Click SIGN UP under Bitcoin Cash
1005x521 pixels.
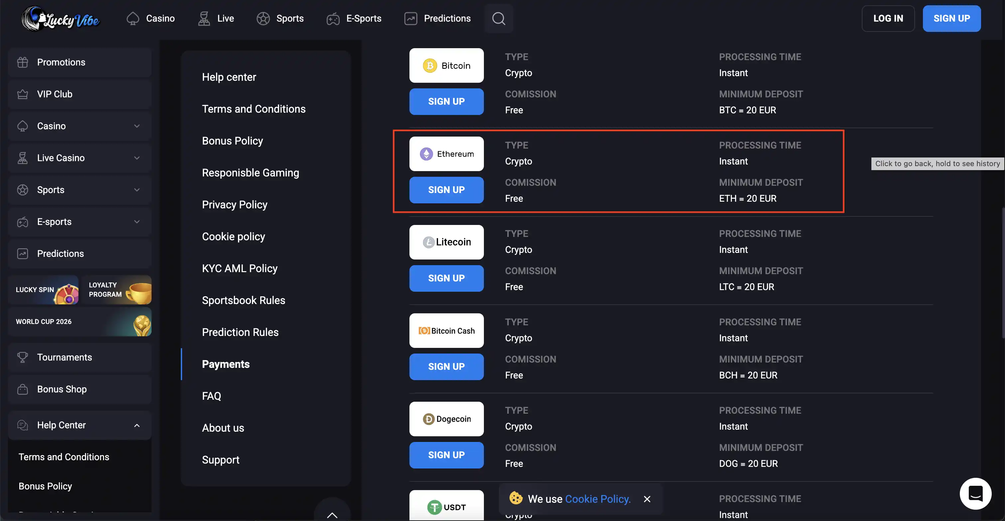click(x=446, y=366)
